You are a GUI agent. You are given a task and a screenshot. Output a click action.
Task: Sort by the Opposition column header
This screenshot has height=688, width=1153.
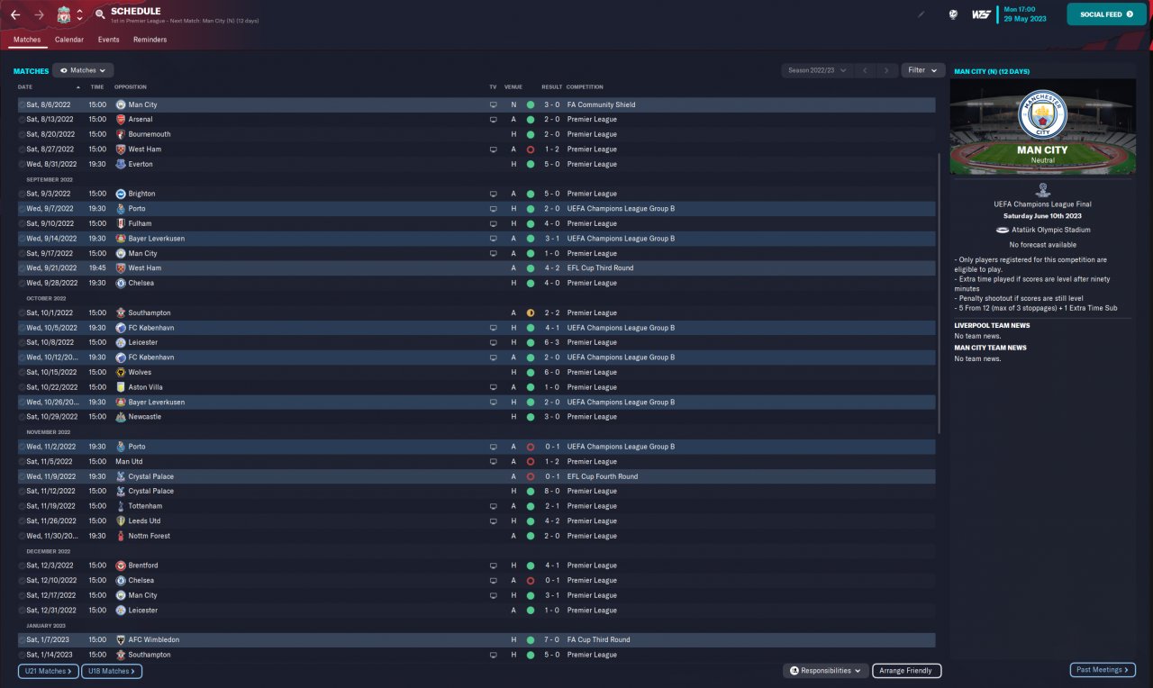[131, 87]
